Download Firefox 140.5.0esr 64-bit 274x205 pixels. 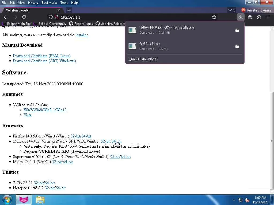86,136
